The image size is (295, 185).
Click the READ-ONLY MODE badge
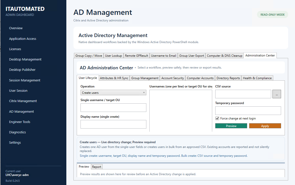(272, 15)
